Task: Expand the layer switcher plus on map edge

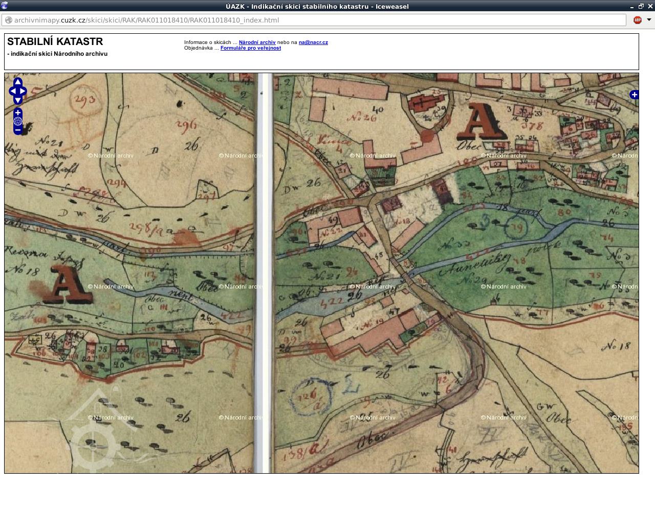Action: (634, 95)
